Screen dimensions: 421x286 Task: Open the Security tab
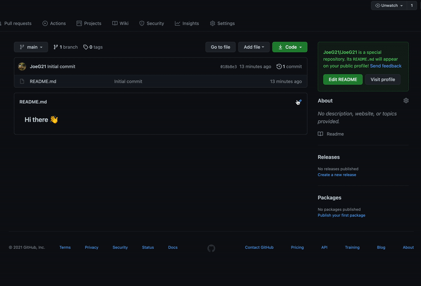tap(152, 23)
